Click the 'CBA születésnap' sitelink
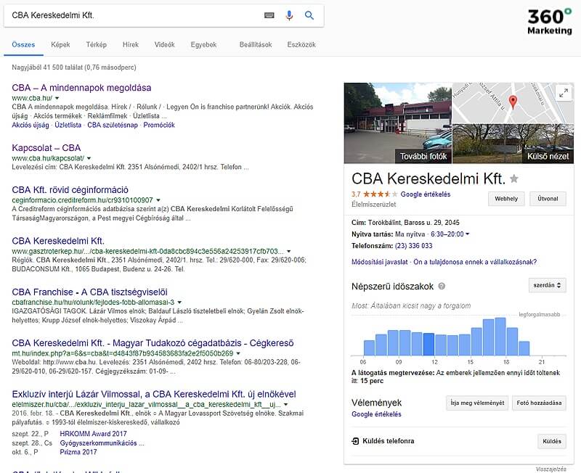 pyautogui.click(x=113, y=125)
